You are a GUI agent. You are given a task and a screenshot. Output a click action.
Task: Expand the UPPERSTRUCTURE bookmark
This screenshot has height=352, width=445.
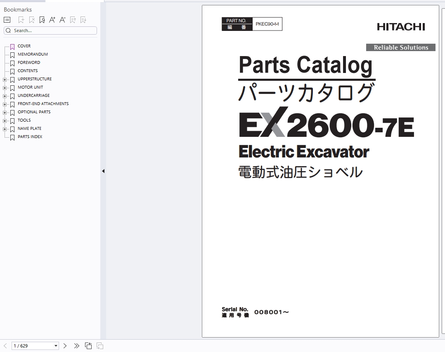tap(5, 80)
